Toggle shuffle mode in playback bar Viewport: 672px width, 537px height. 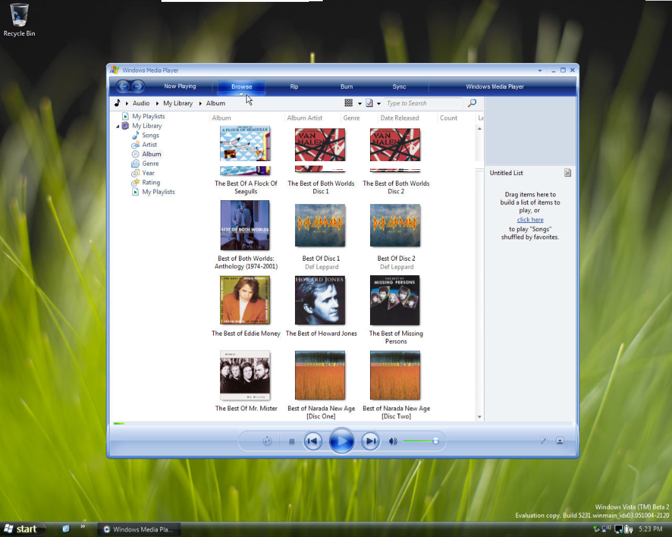267,441
